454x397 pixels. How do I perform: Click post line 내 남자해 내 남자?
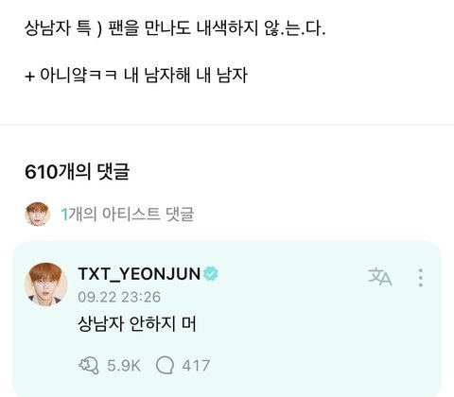click(x=185, y=76)
